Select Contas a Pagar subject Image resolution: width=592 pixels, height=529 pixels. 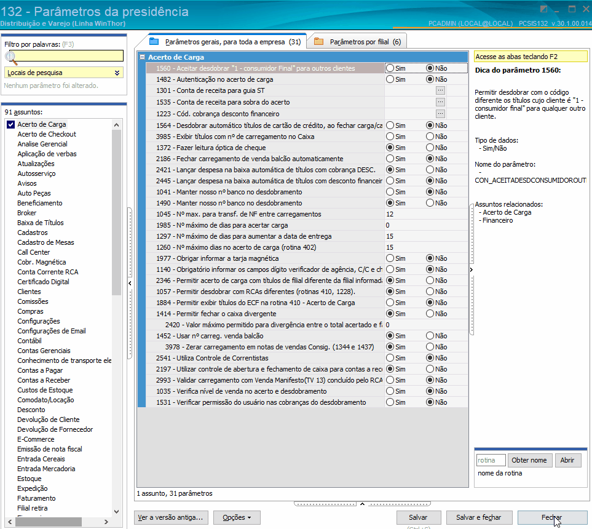pyautogui.click(x=40, y=370)
